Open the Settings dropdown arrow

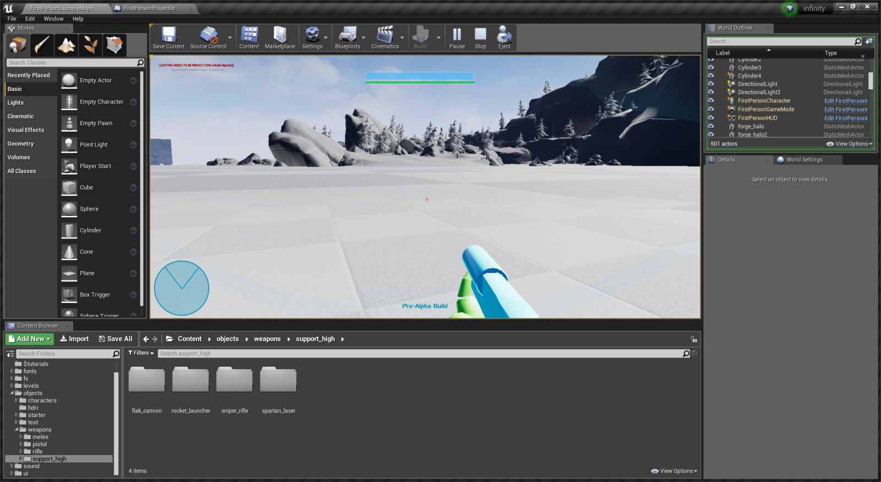325,38
